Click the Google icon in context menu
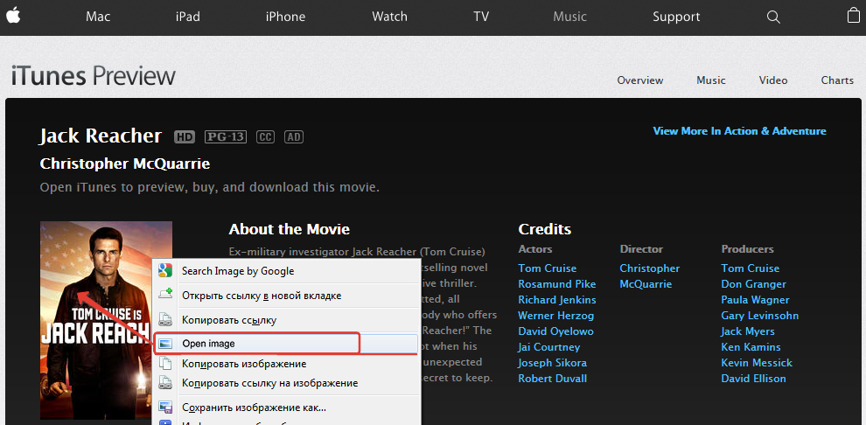The width and height of the screenshot is (866, 425). 165,270
